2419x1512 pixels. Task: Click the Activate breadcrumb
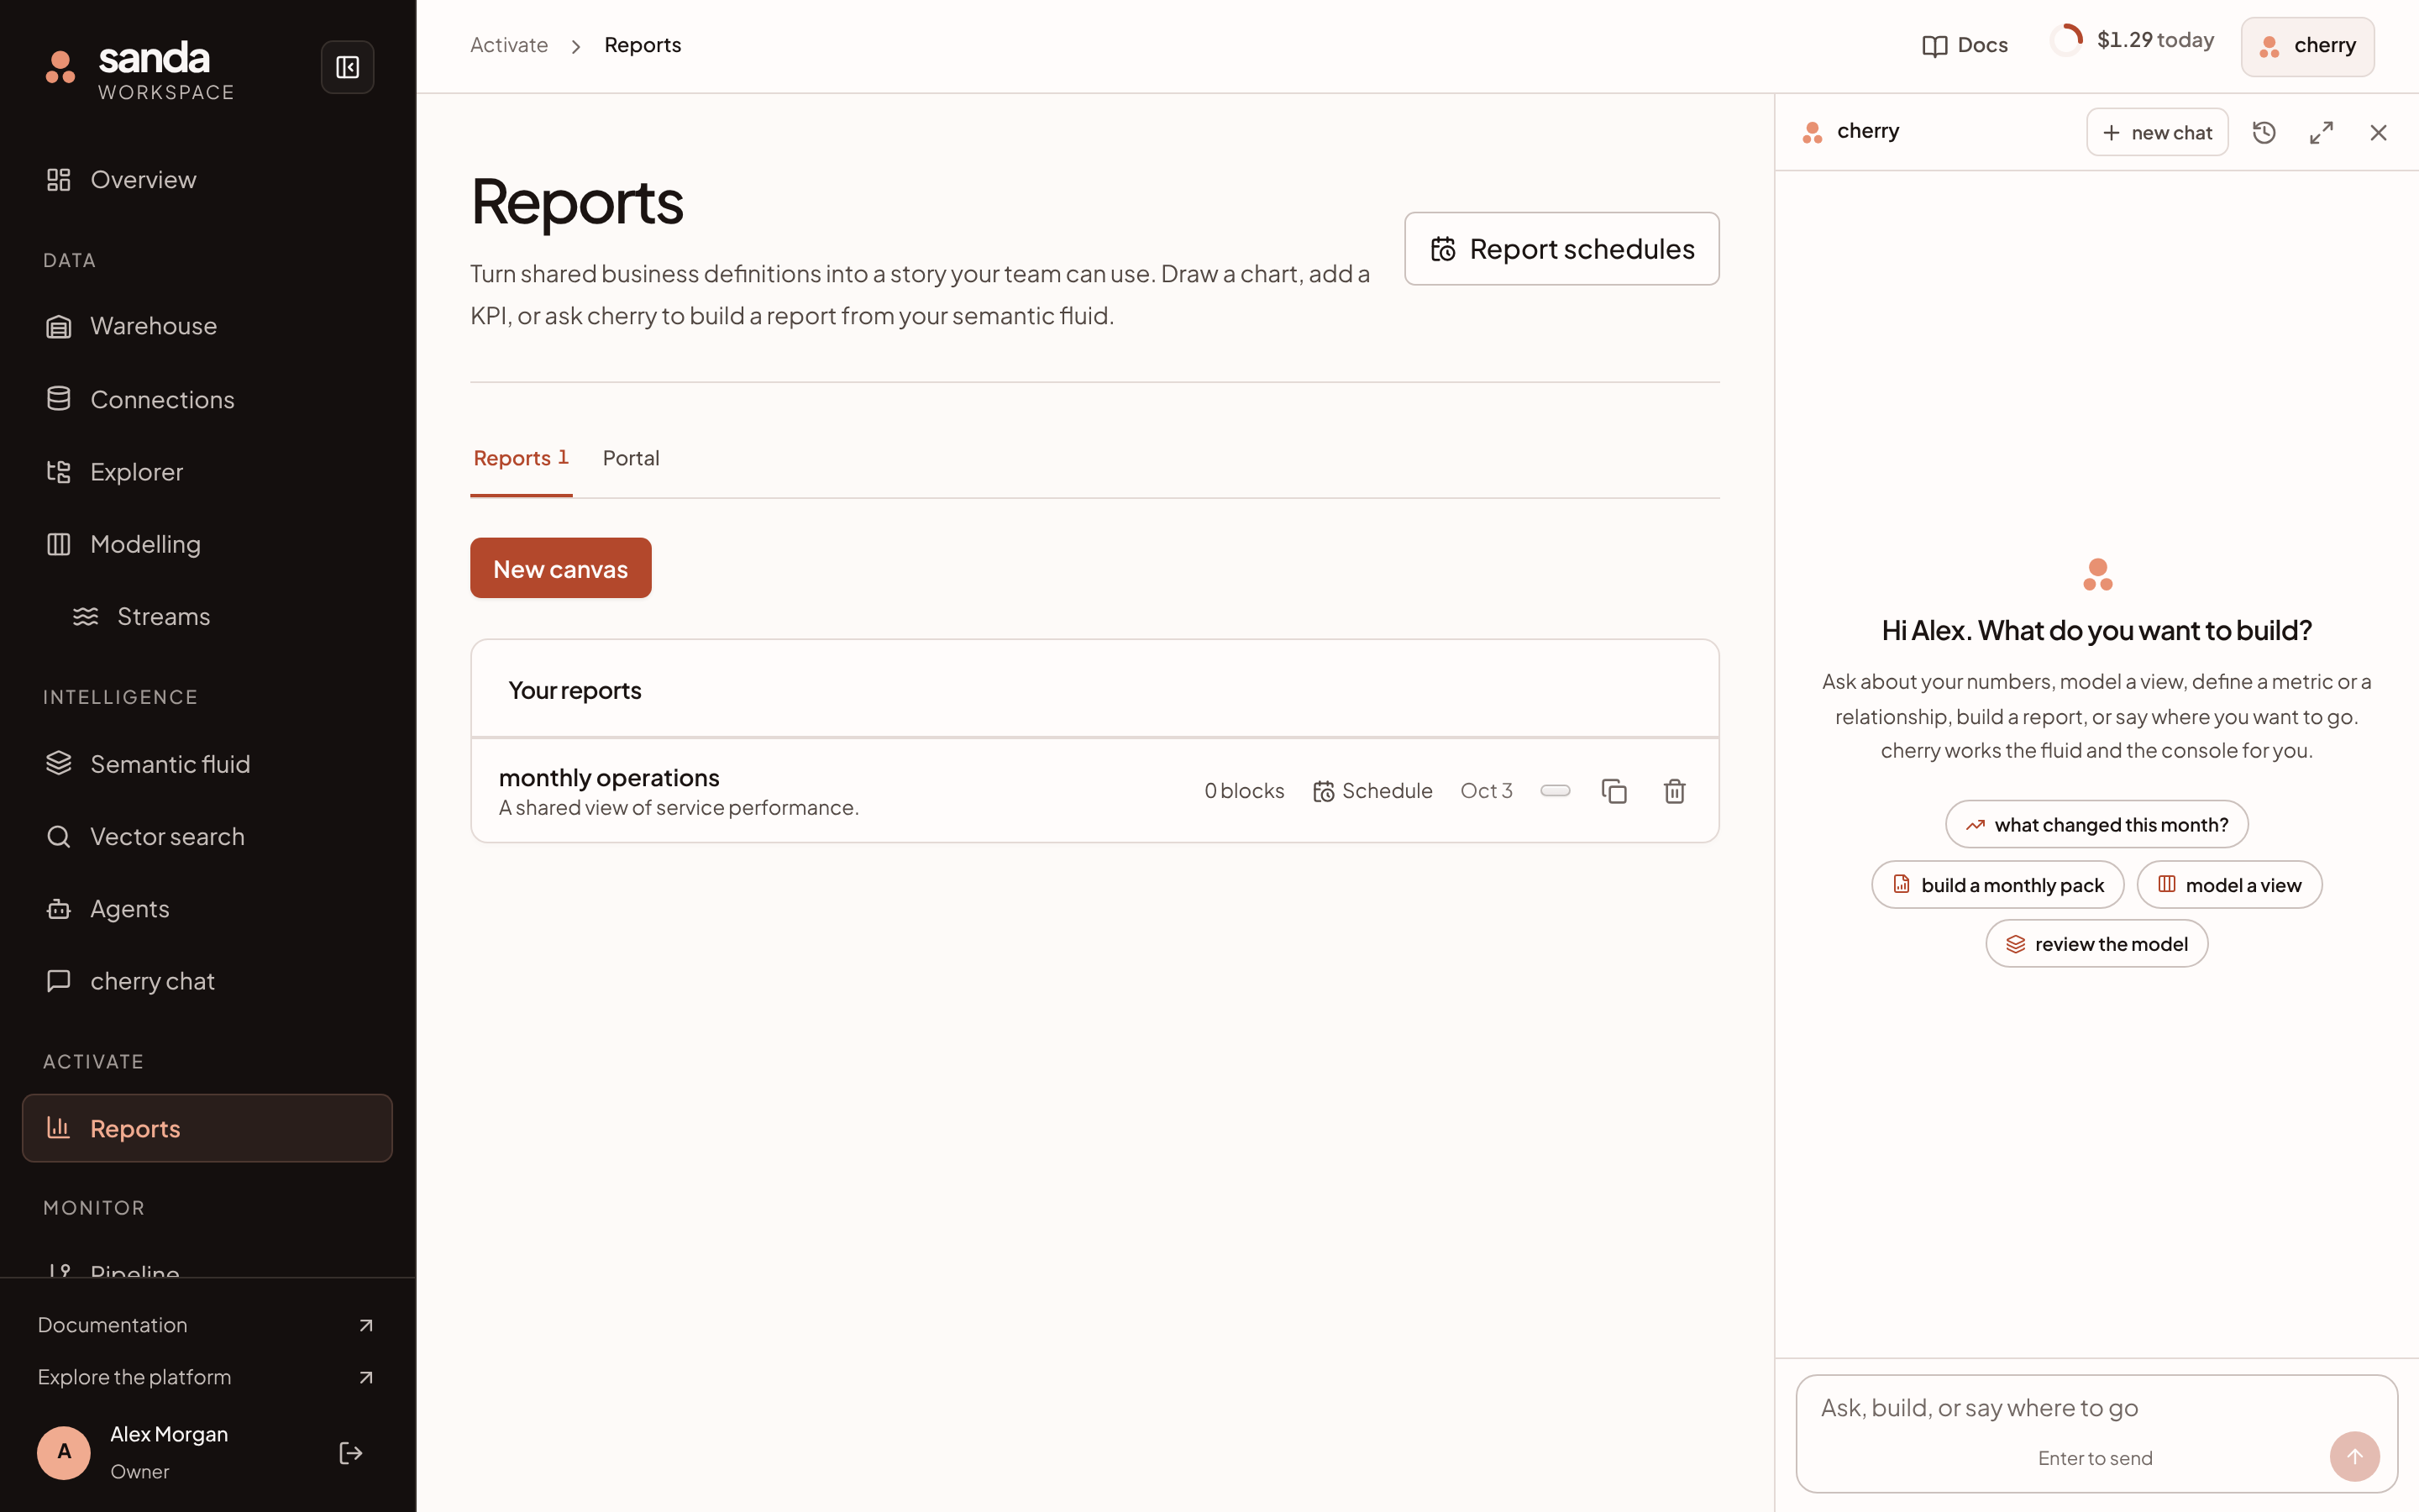509,45
